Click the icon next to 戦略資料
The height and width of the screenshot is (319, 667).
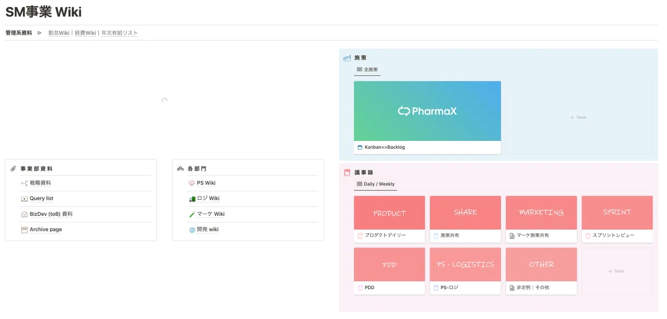click(x=24, y=183)
